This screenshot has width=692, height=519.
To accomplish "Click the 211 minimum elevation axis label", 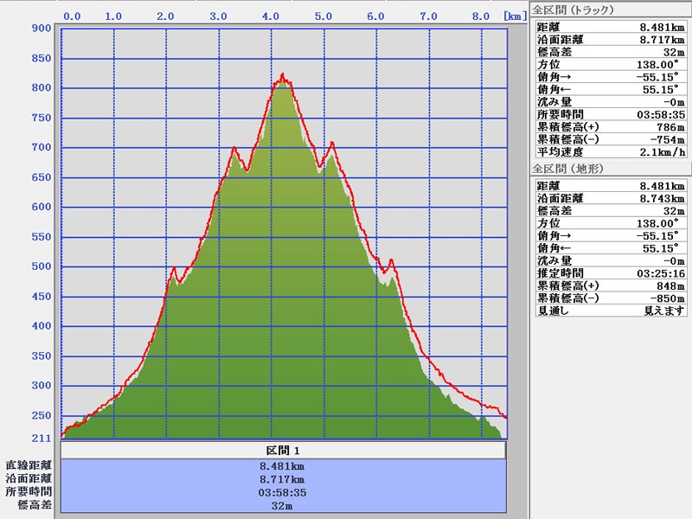I will coord(41,438).
